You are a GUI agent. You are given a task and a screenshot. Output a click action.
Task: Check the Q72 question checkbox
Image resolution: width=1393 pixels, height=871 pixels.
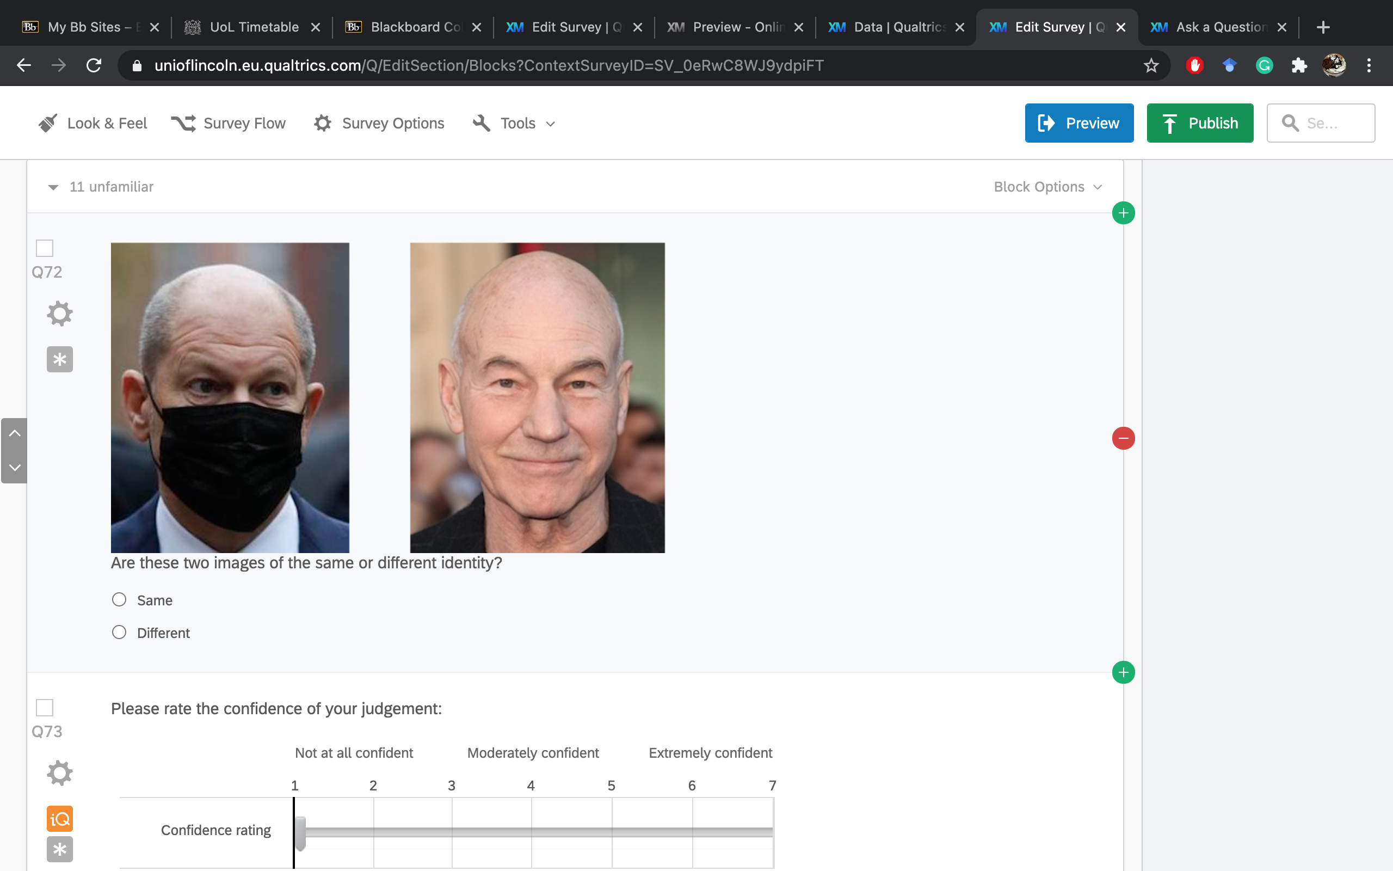pyautogui.click(x=44, y=248)
